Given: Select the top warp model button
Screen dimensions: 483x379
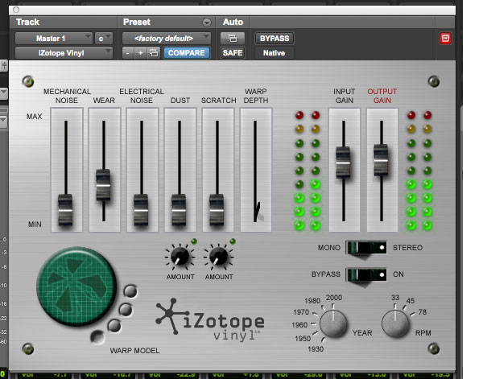Looking at the screenshot, I should point(130,291).
